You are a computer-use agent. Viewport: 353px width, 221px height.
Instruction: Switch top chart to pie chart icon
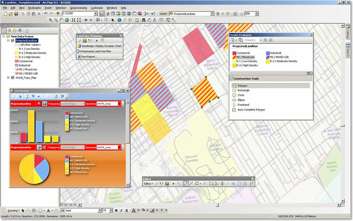(39, 104)
